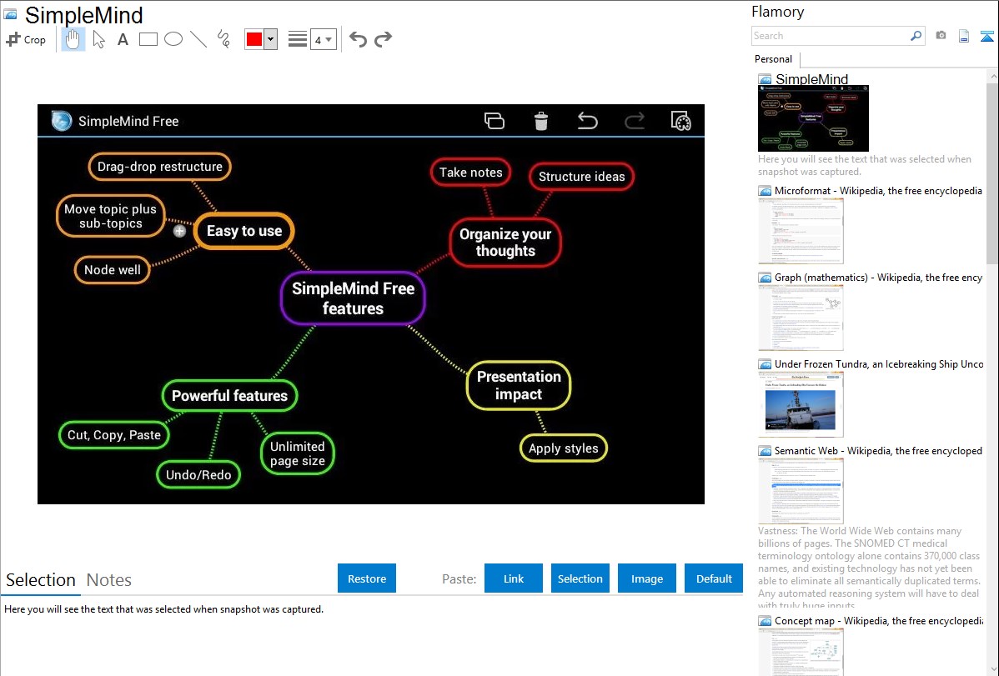
Task: Click the redo arrow in SimpleMind Free bar
Action: pos(634,120)
